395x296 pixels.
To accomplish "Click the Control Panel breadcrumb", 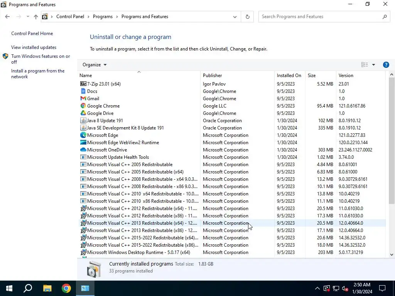I will point(70,17).
